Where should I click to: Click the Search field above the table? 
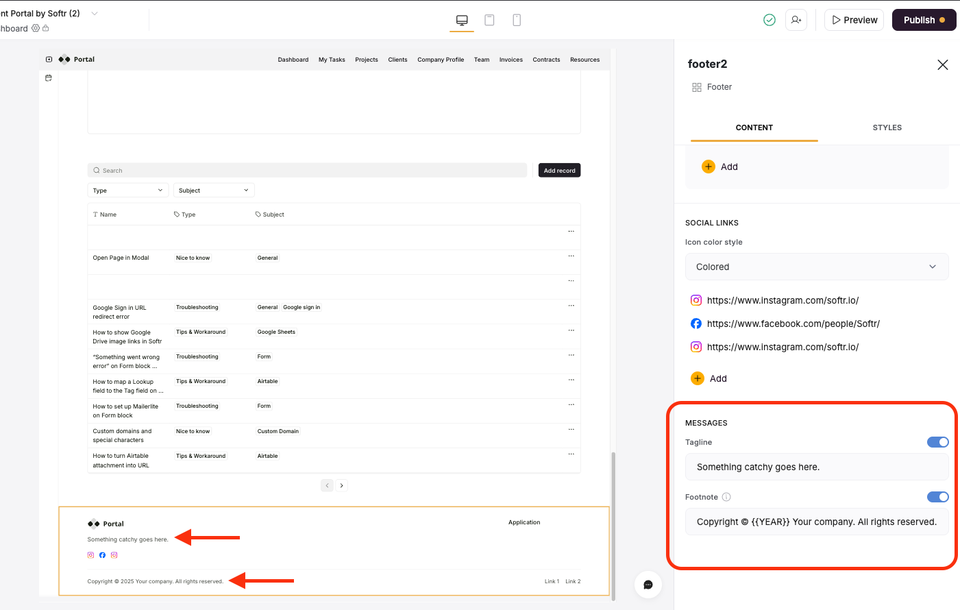307,170
